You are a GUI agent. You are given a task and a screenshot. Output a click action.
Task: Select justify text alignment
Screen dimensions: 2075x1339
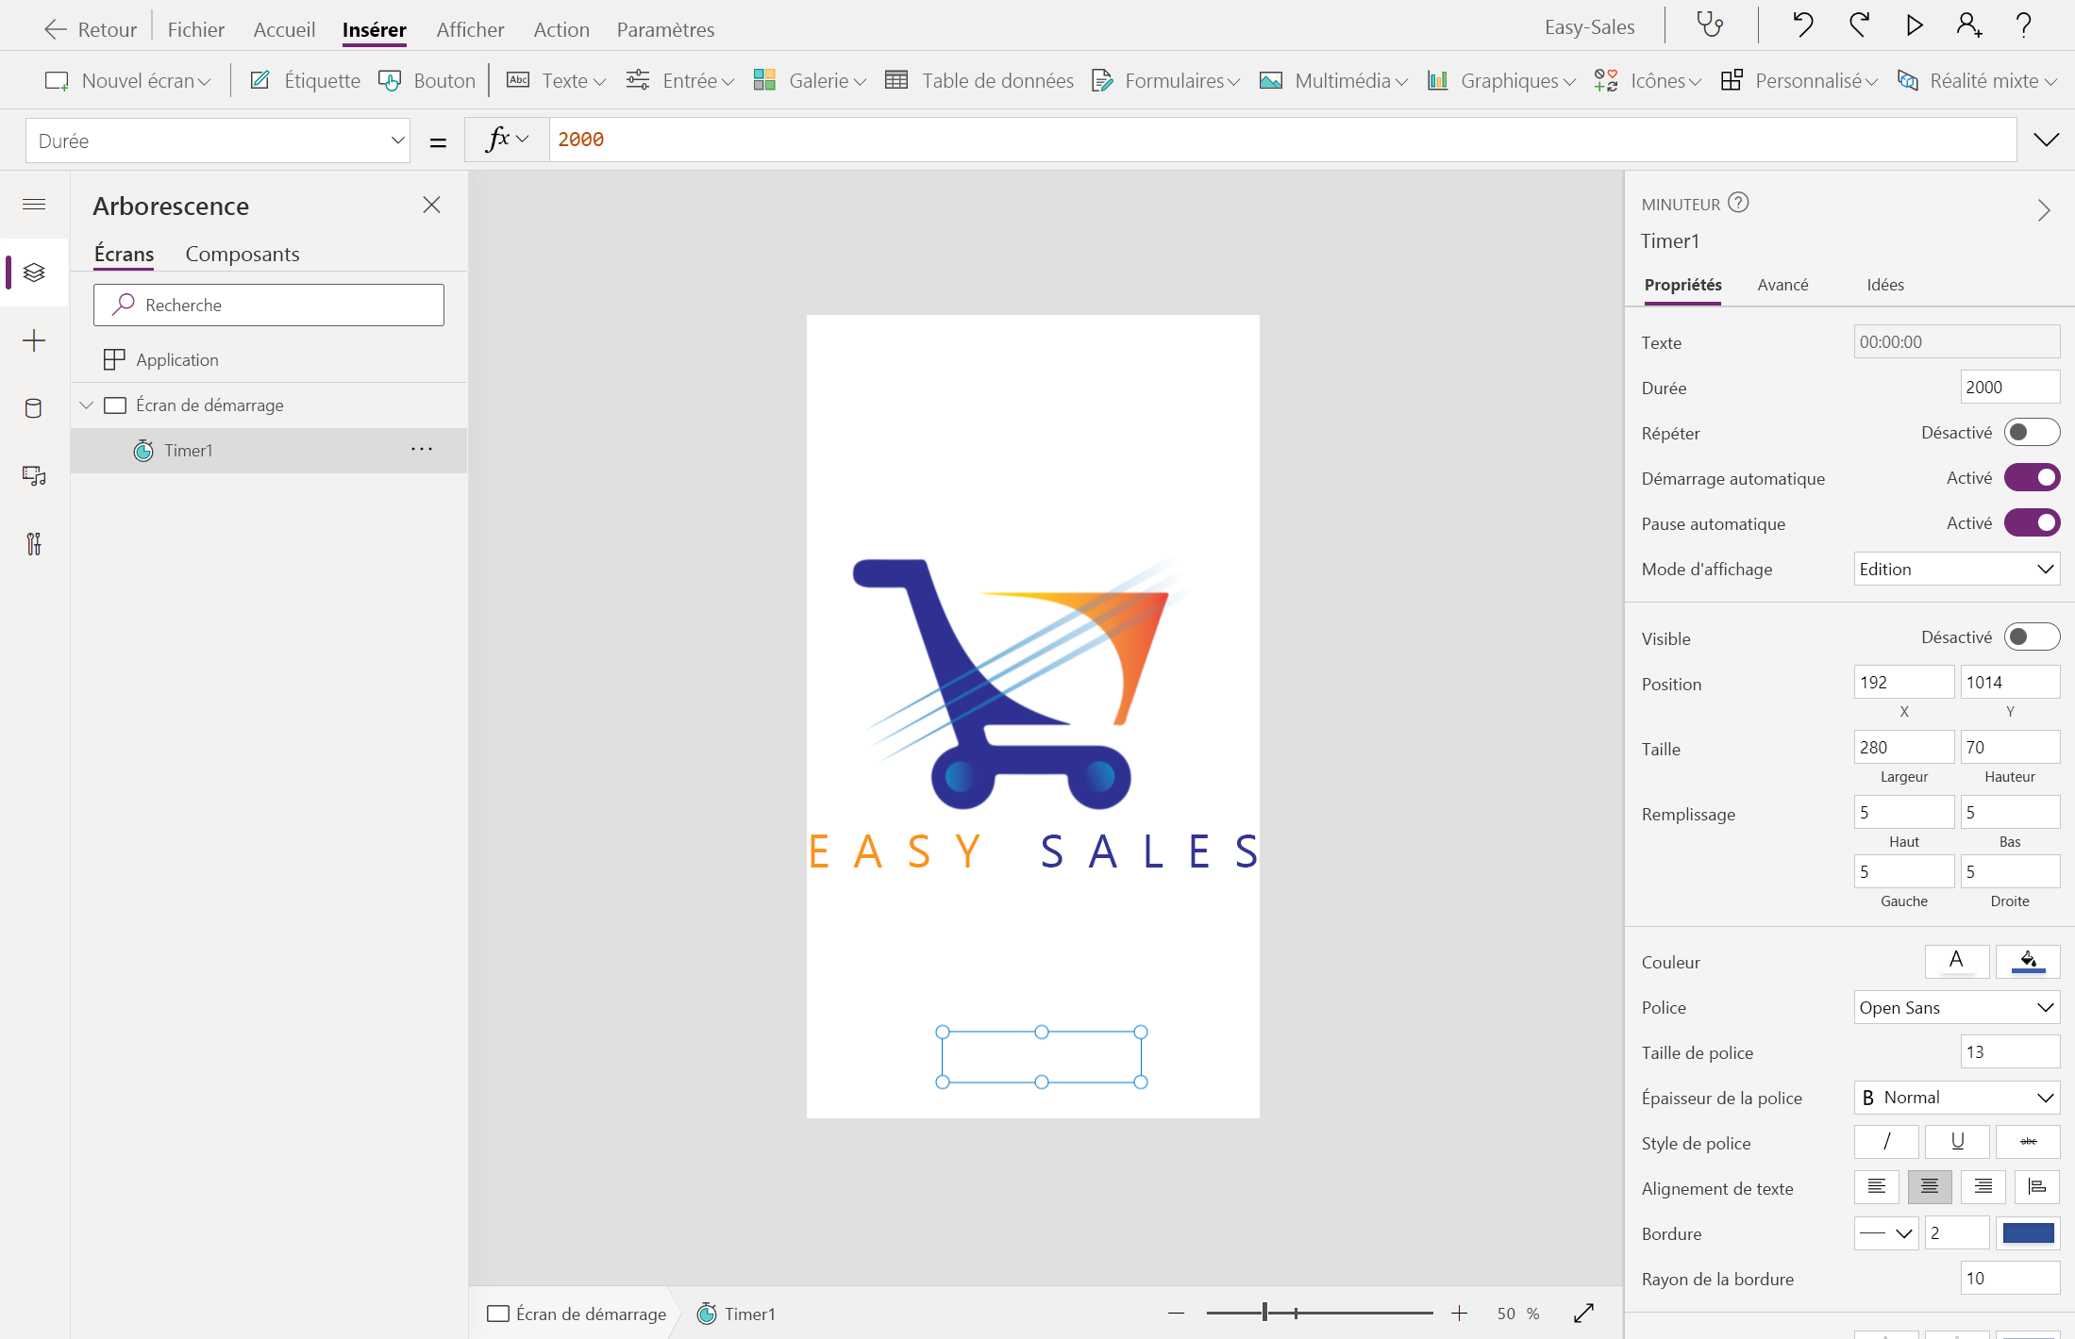2037,1187
